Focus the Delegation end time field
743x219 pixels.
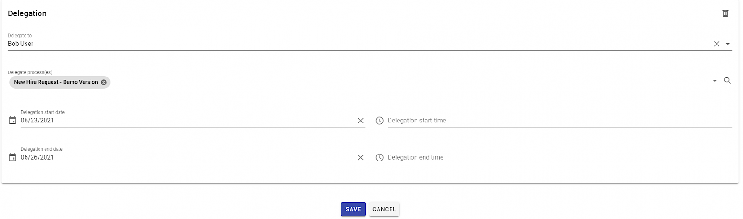(560, 158)
